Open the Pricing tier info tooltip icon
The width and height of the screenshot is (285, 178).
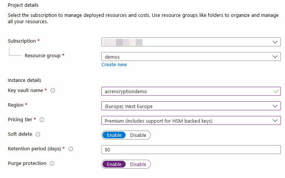pos(42,120)
